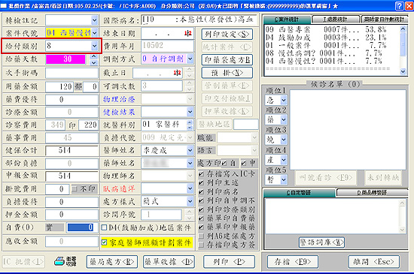Screen dimensions: 414x274
Task: Open the 順位2 dropdown
Action: tap(284, 120)
